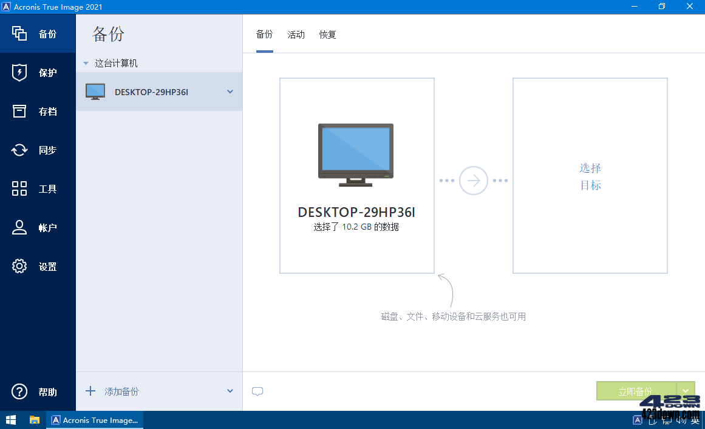The image size is (705, 429).
Task: Switch to the 活动 tab
Action: point(296,35)
